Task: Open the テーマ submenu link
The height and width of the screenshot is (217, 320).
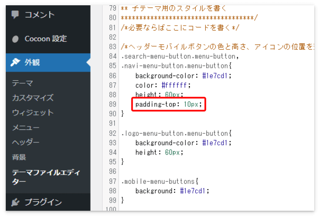Action: click(23, 83)
